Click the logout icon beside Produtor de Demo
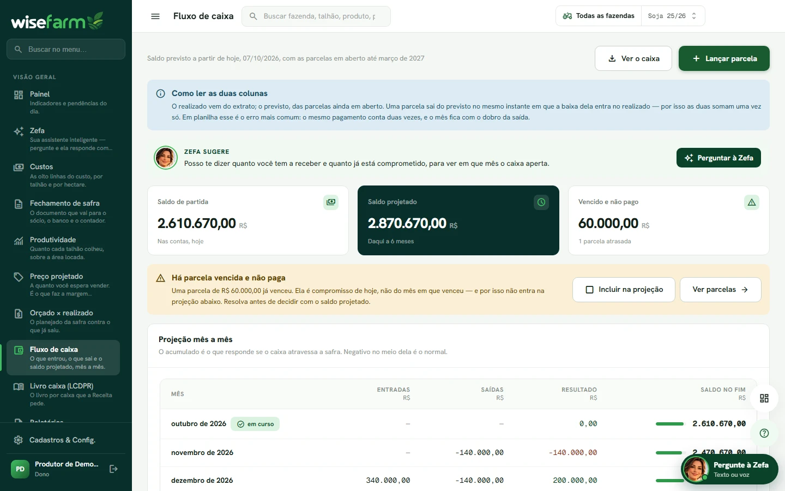The height and width of the screenshot is (491, 785). [x=113, y=469]
